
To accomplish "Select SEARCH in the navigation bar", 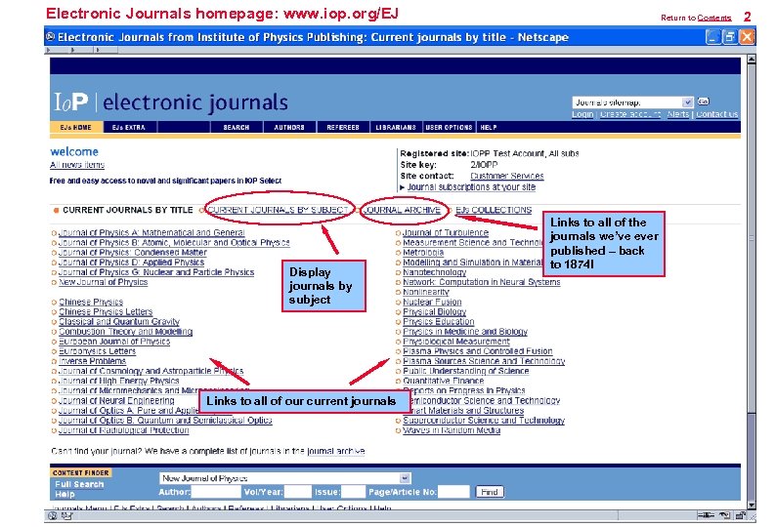I will tap(237, 127).
